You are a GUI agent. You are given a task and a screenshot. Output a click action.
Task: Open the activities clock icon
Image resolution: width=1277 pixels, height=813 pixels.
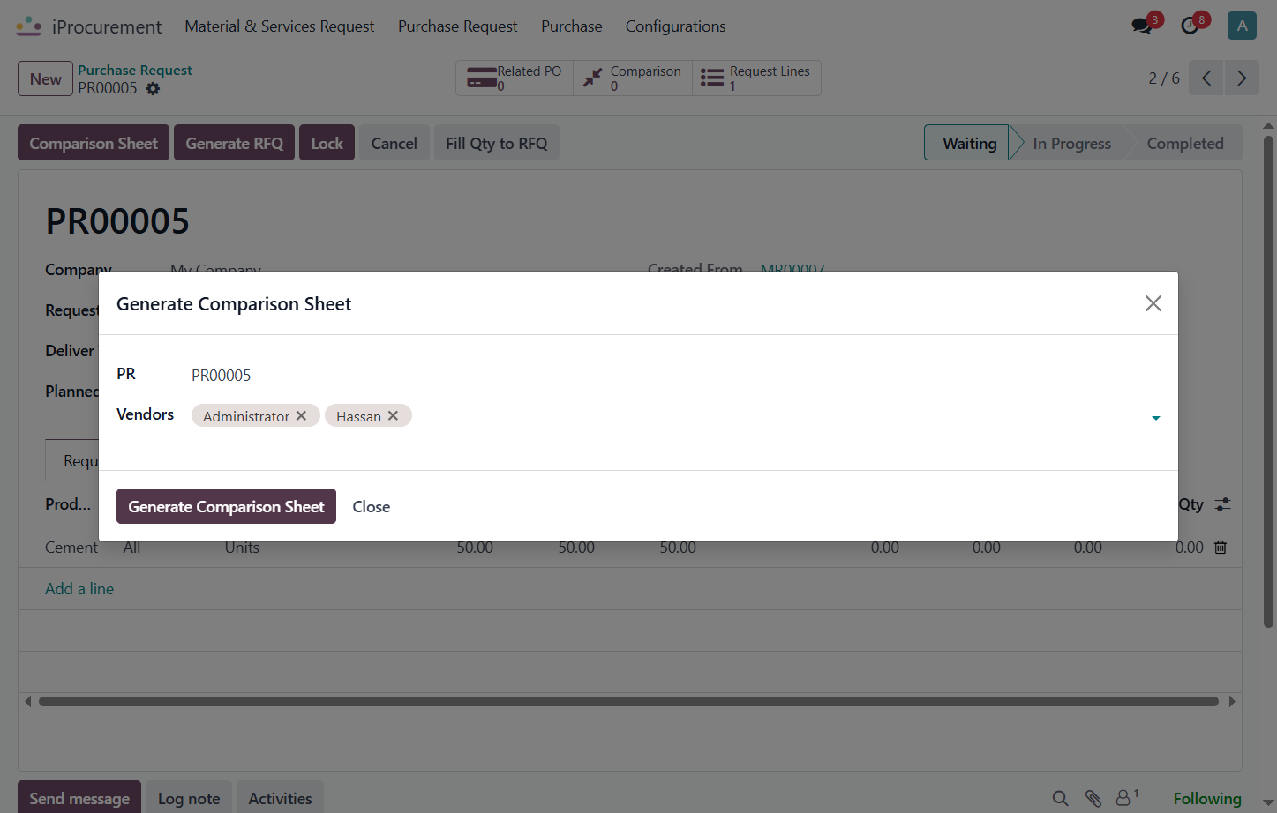point(1190,26)
